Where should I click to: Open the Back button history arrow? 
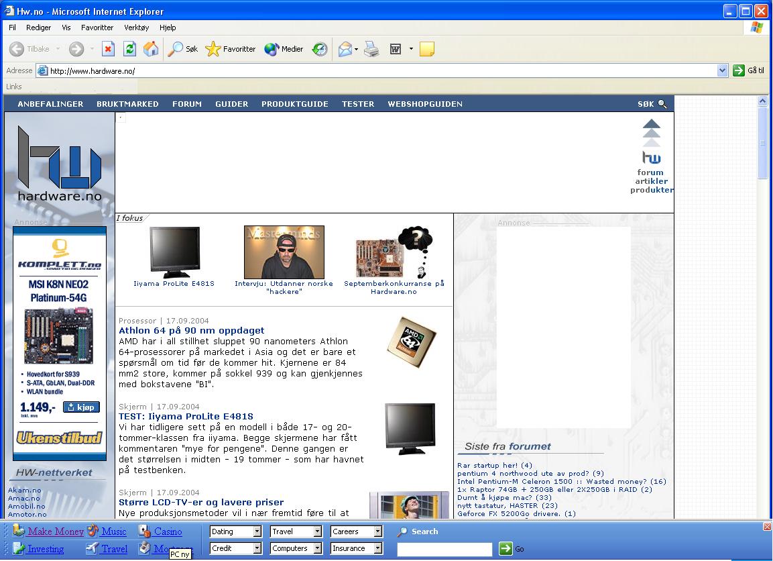pos(58,49)
